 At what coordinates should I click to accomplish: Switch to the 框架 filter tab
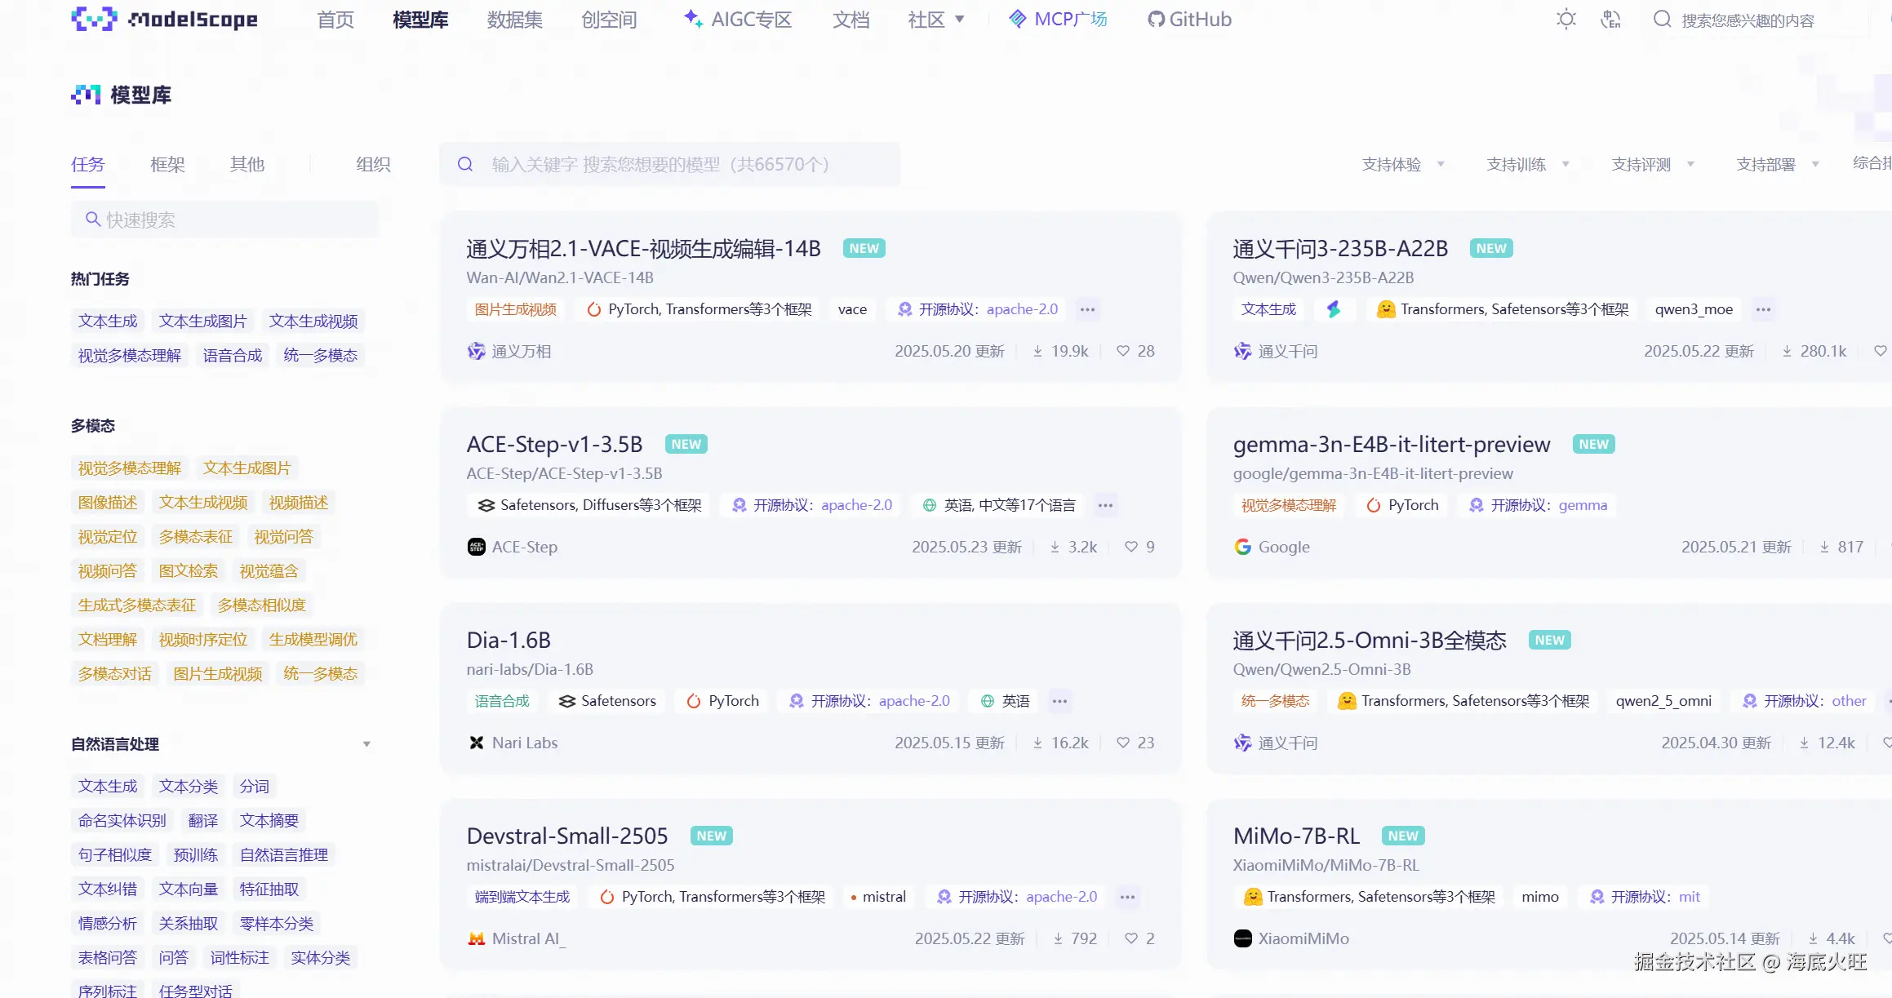[167, 164]
